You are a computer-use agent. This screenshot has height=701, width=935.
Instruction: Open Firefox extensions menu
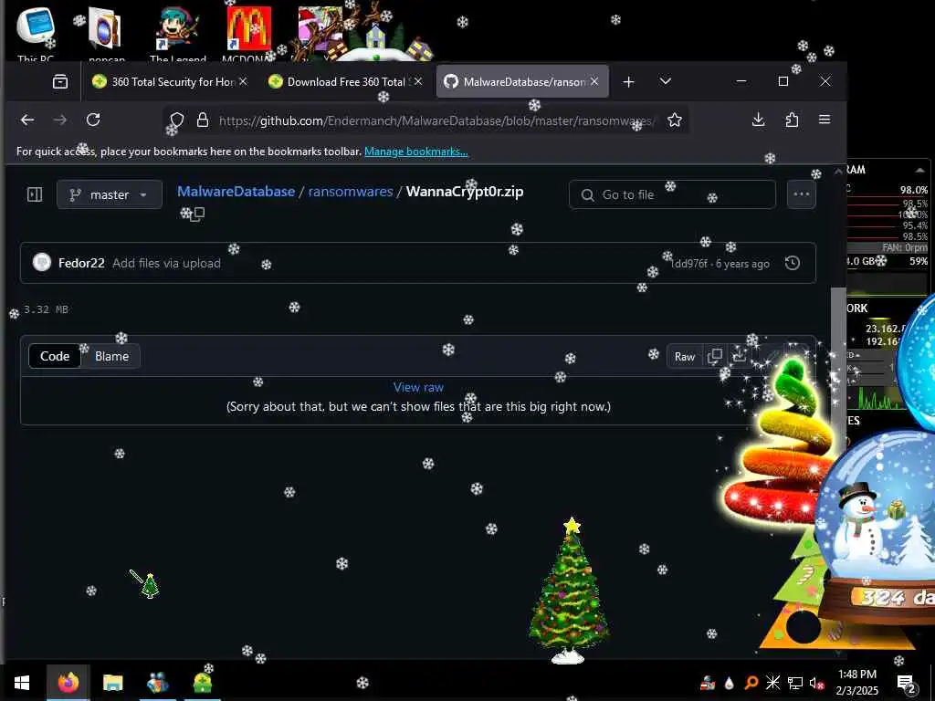coord(792,120)
